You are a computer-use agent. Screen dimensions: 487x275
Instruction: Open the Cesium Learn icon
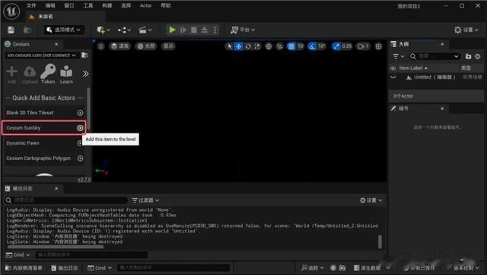(66, 75)
